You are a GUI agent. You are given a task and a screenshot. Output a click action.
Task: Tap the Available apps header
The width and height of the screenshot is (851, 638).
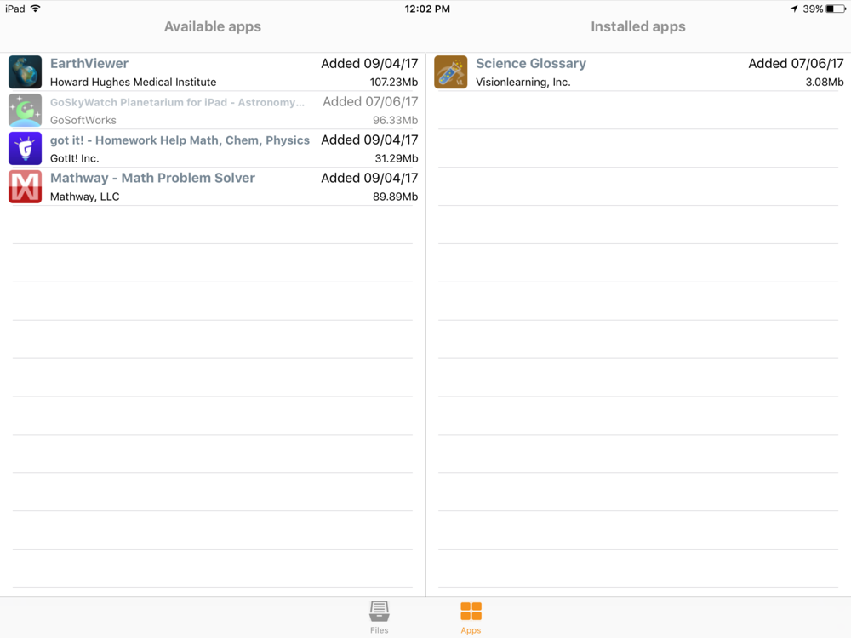click(x=213, y=26)
